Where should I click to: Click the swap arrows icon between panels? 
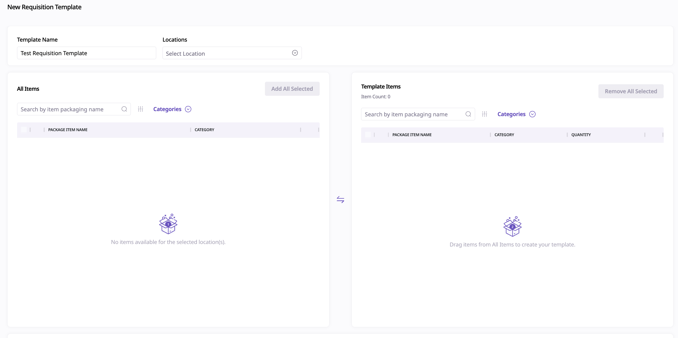pyautogui.click(x=340, y=200)
